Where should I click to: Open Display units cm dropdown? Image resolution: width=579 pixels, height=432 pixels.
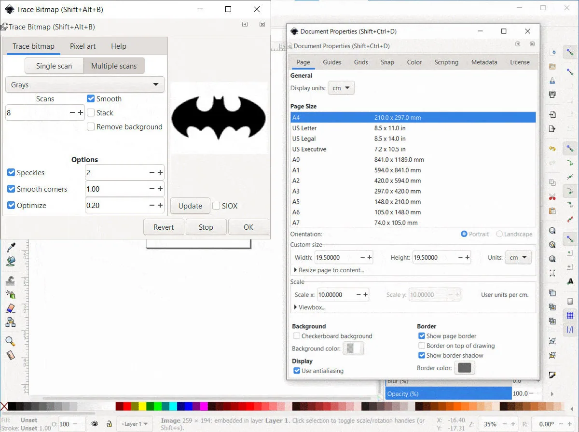[341, 88]
